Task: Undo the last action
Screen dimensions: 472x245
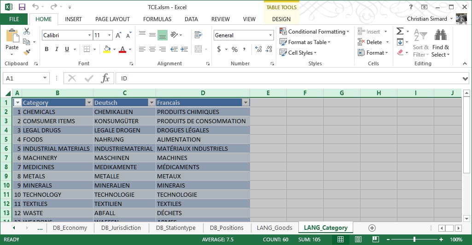Action: click(x=35, y=6)
